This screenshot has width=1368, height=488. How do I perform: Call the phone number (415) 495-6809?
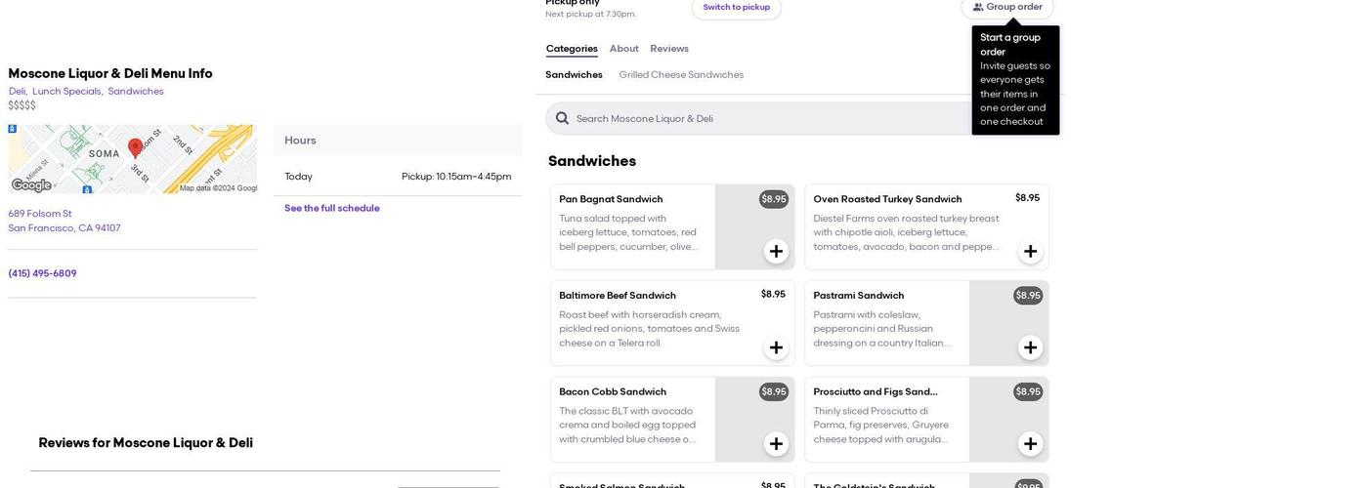click(x=42, y=274)
